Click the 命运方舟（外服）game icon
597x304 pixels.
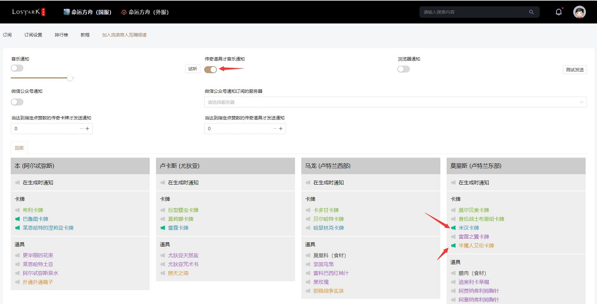point(123,12)
